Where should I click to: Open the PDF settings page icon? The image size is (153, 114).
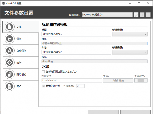tap(10, 86)
